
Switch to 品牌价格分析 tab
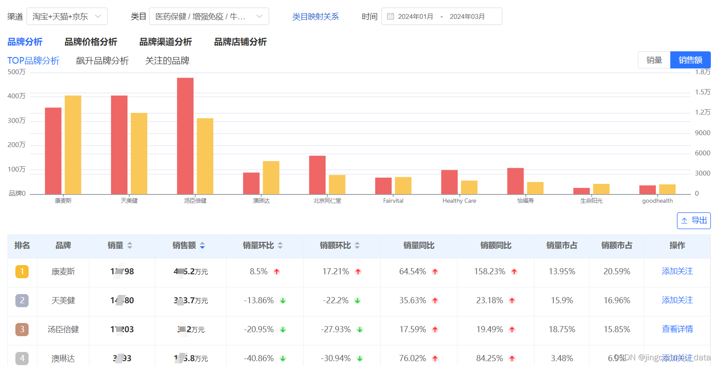[91, 42]
